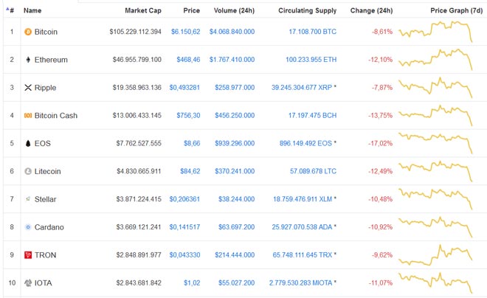Image resolution: width=487 pixels, height=298 pixels.
Task: Click the Stellar rocket icon
Action: tap(28, 199)
